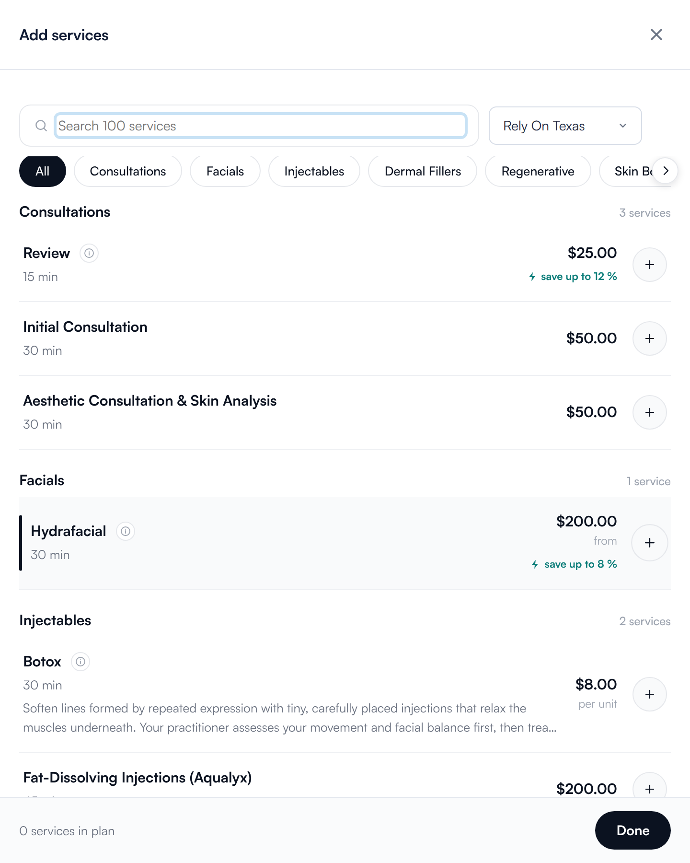Close the Add services dialog
The image size is (690, 863).
[x=656, y=35]
